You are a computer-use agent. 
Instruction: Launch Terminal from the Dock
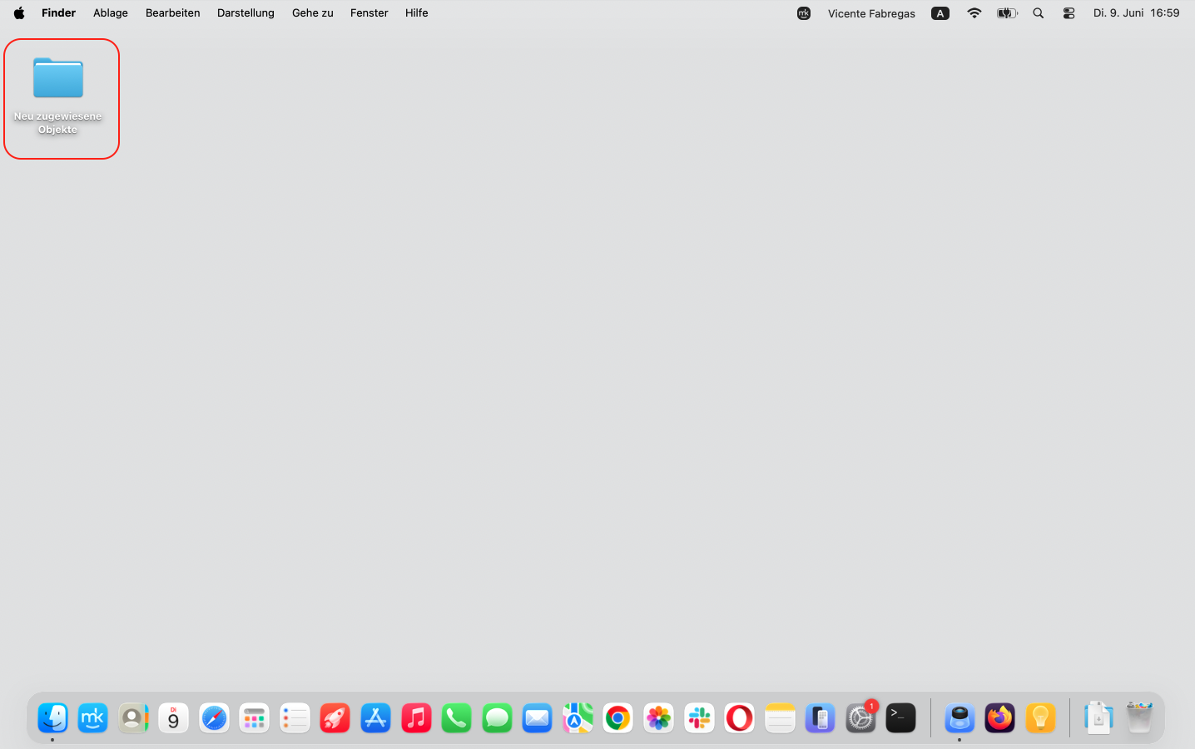900,717
